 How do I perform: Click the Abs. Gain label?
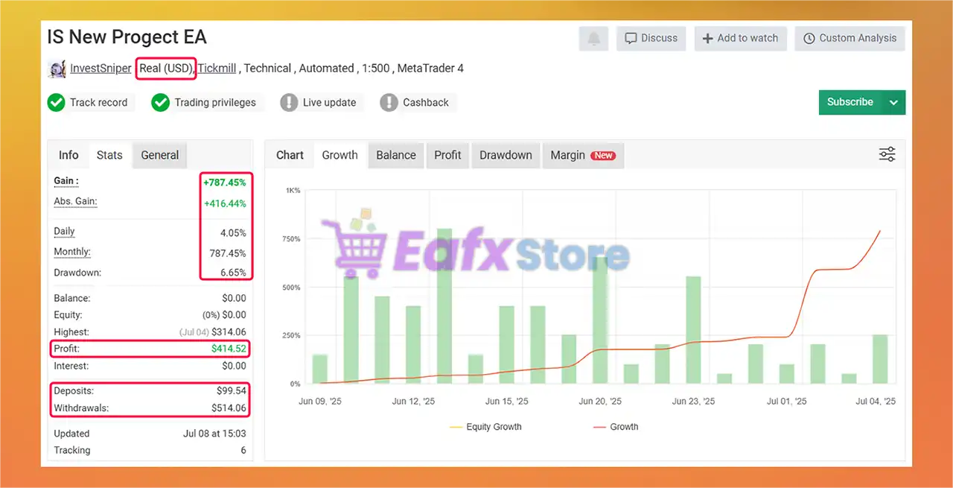coord(75,202)
